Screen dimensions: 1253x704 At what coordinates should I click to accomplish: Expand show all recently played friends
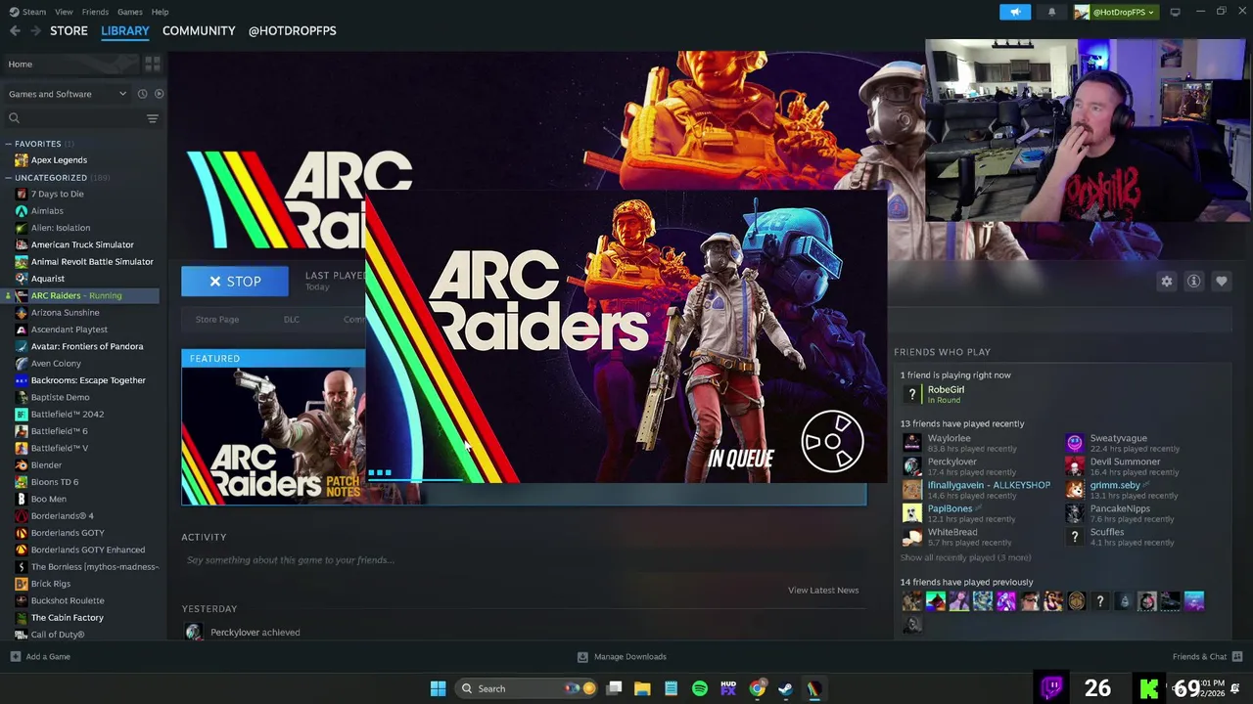click(965, 557)
